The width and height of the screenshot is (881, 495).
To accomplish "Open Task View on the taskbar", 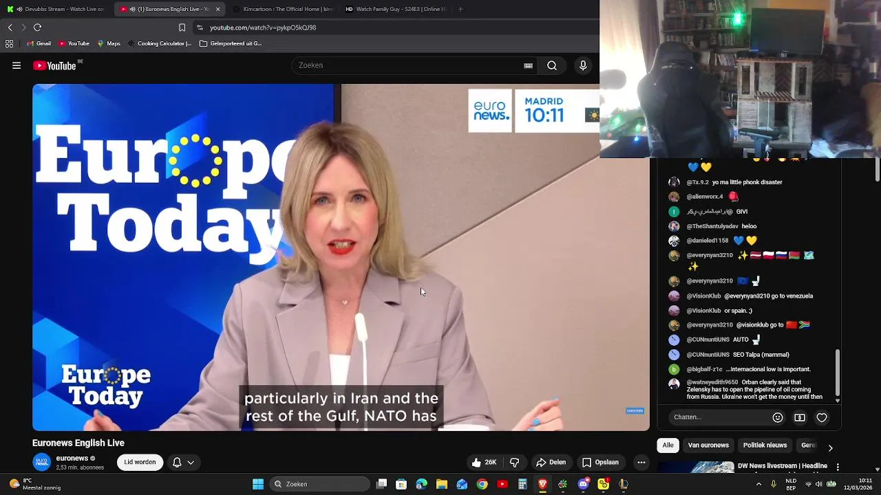I will coord(382,484).
